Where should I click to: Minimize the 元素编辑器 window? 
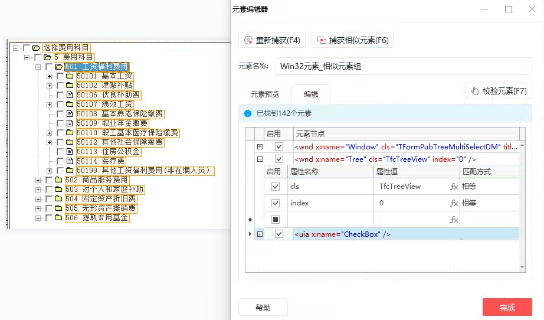484,9
